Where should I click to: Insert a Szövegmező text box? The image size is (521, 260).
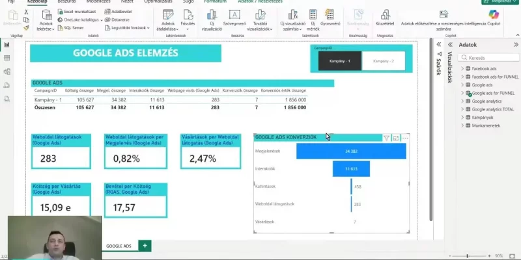pyautogui.click(x=234, y=18)
